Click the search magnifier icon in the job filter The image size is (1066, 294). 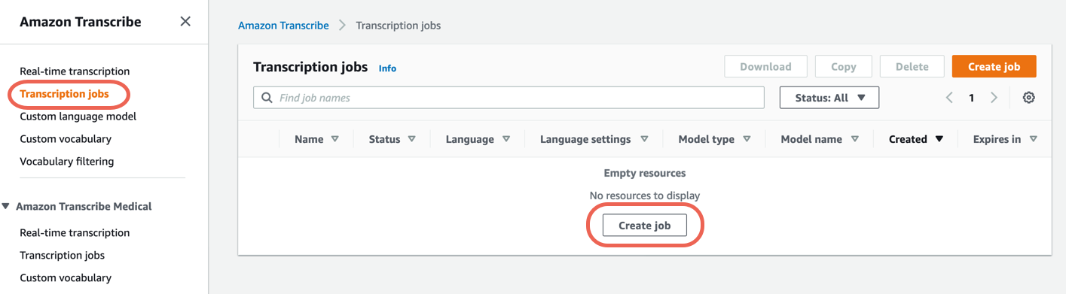click(267, 98)
